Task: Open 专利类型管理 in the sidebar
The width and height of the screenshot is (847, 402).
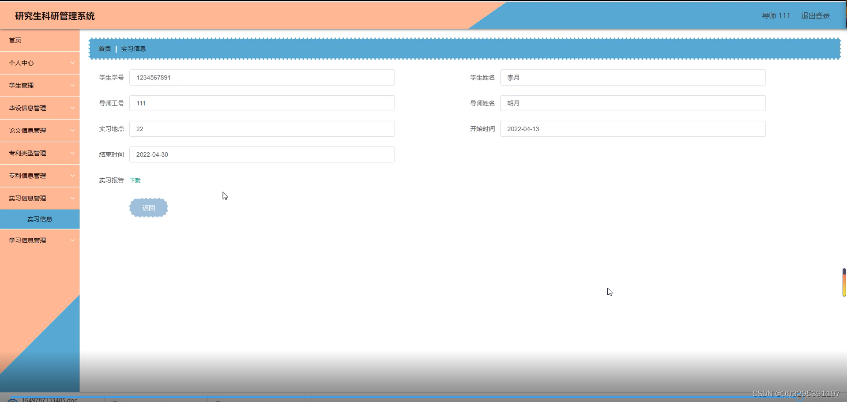Action: point(40,153)
